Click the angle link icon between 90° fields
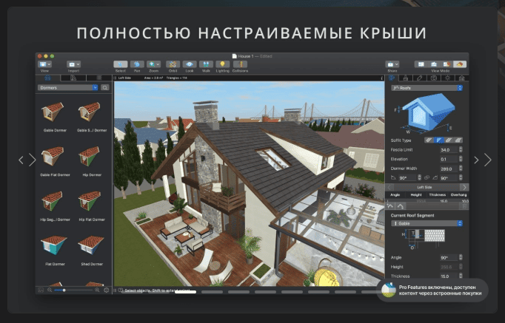 tap(427, 177)
